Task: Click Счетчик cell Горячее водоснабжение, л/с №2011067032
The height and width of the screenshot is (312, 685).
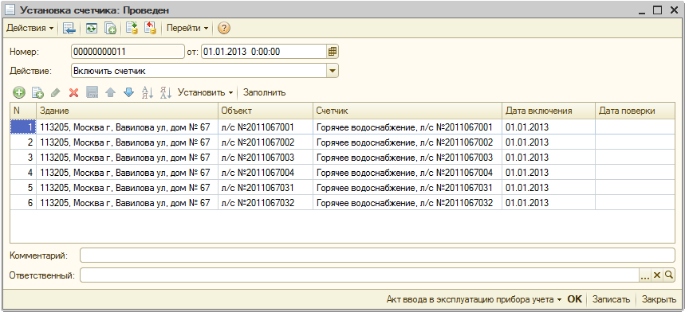Action: tap(407, 203)
